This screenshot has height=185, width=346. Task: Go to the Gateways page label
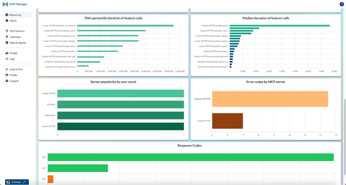point(15,37)
